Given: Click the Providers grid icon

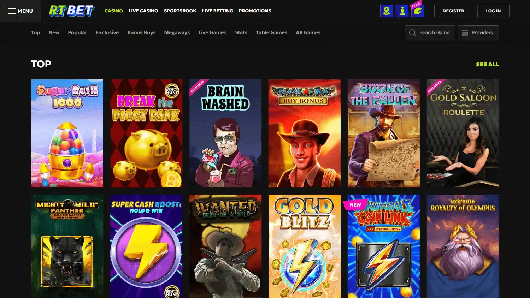Looking at the screenshot, I should click(x=465, y=33).
